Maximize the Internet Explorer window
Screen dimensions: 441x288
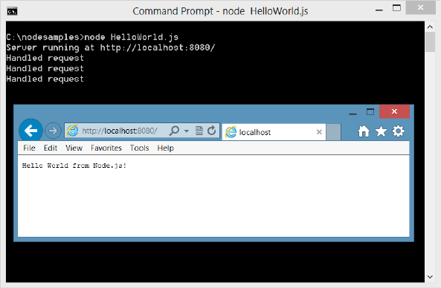pyautogui.click(x=370, y=112)
